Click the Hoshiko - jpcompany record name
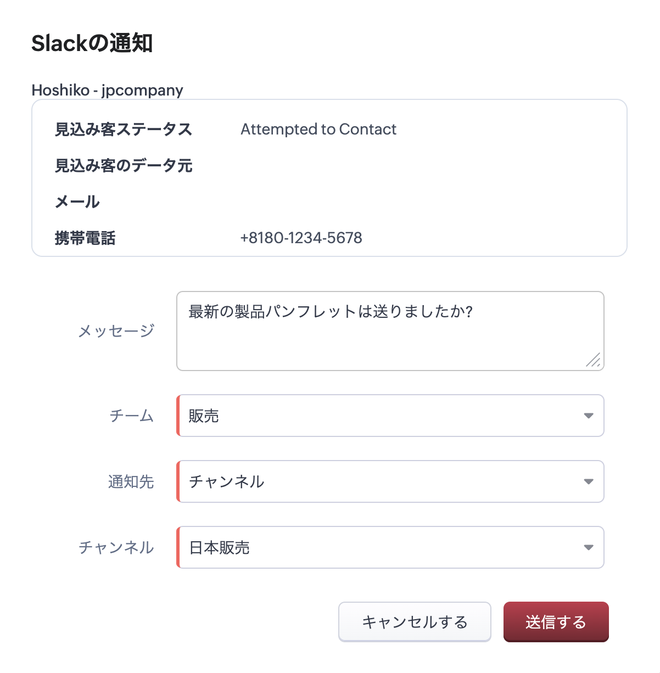The image size is (660, 673). point(107,90)
